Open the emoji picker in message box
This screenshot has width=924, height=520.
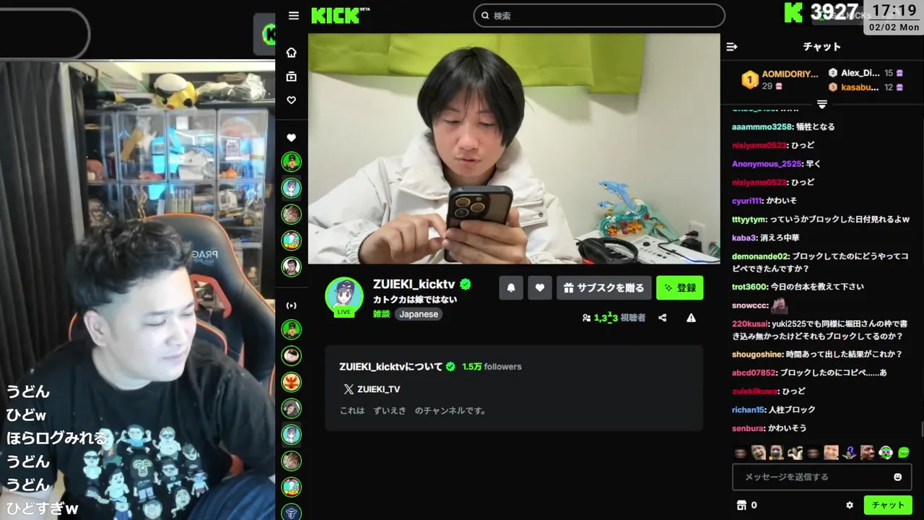pyautogui.click(x=898, y=477)
